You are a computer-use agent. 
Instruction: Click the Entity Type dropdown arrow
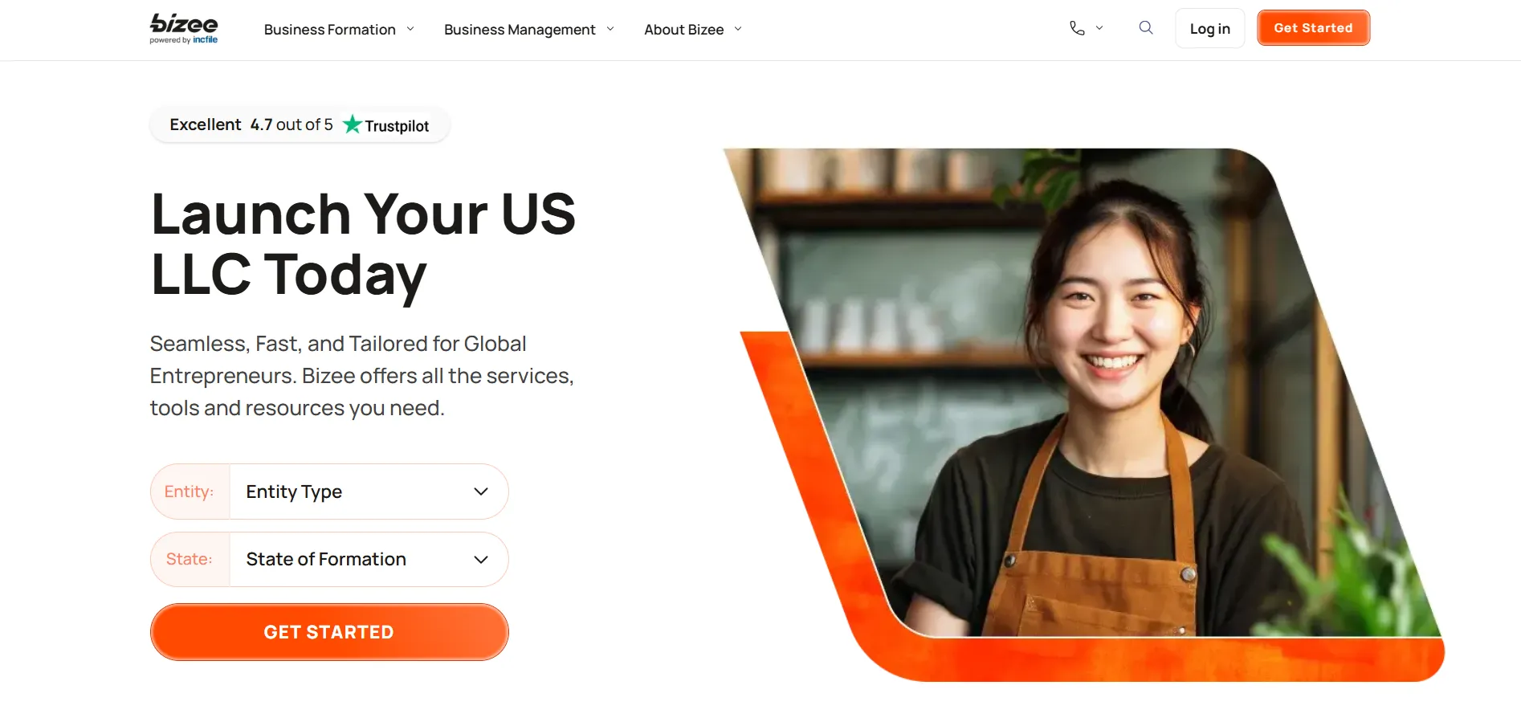click(x=481, y=492)
